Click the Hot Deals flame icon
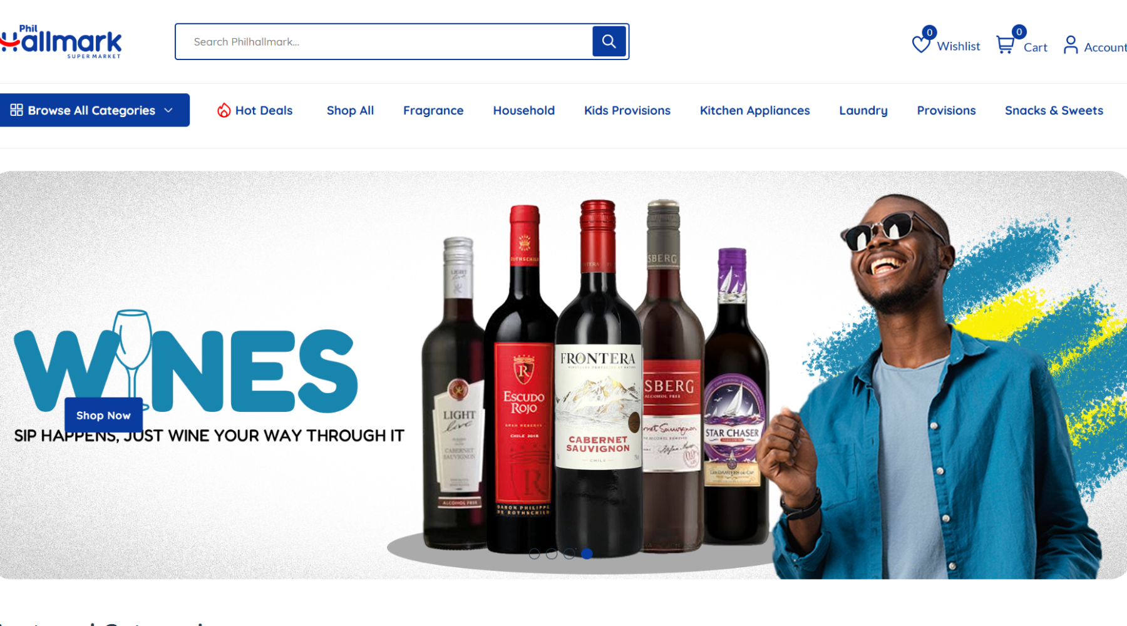This screenshot has width=1127, height=626. click(224, 111)
